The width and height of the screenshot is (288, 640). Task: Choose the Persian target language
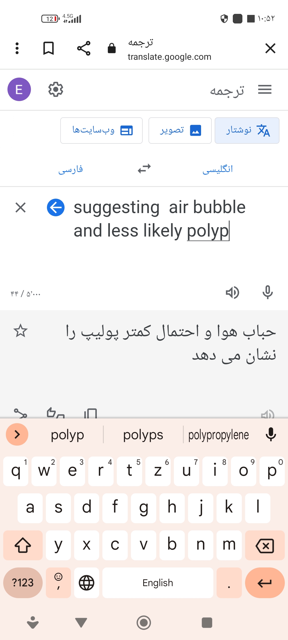click(x=71, y=169)
